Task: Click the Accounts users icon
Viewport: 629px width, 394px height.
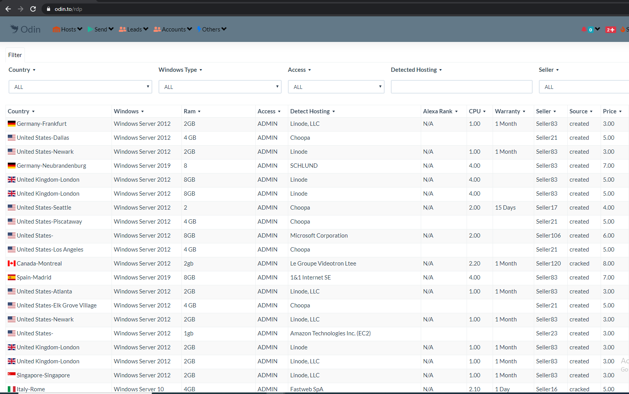Action: (157, 30)
